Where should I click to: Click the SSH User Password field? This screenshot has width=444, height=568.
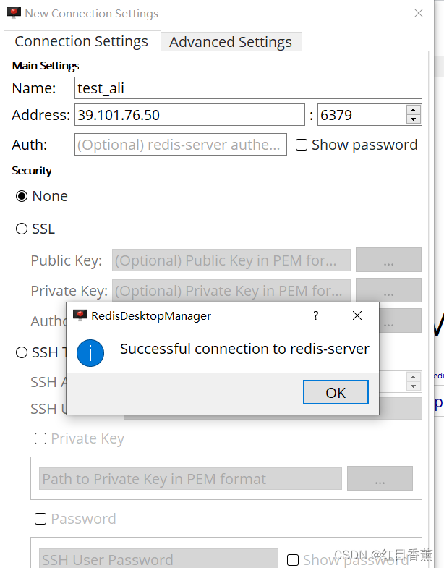(158, 559)
